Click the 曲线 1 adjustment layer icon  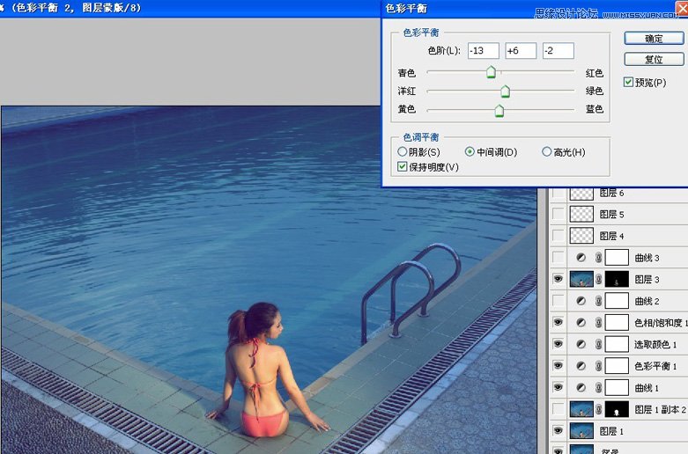581,387
